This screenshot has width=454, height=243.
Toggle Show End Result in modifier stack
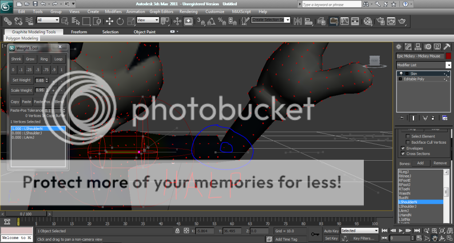tap(413, 118)
